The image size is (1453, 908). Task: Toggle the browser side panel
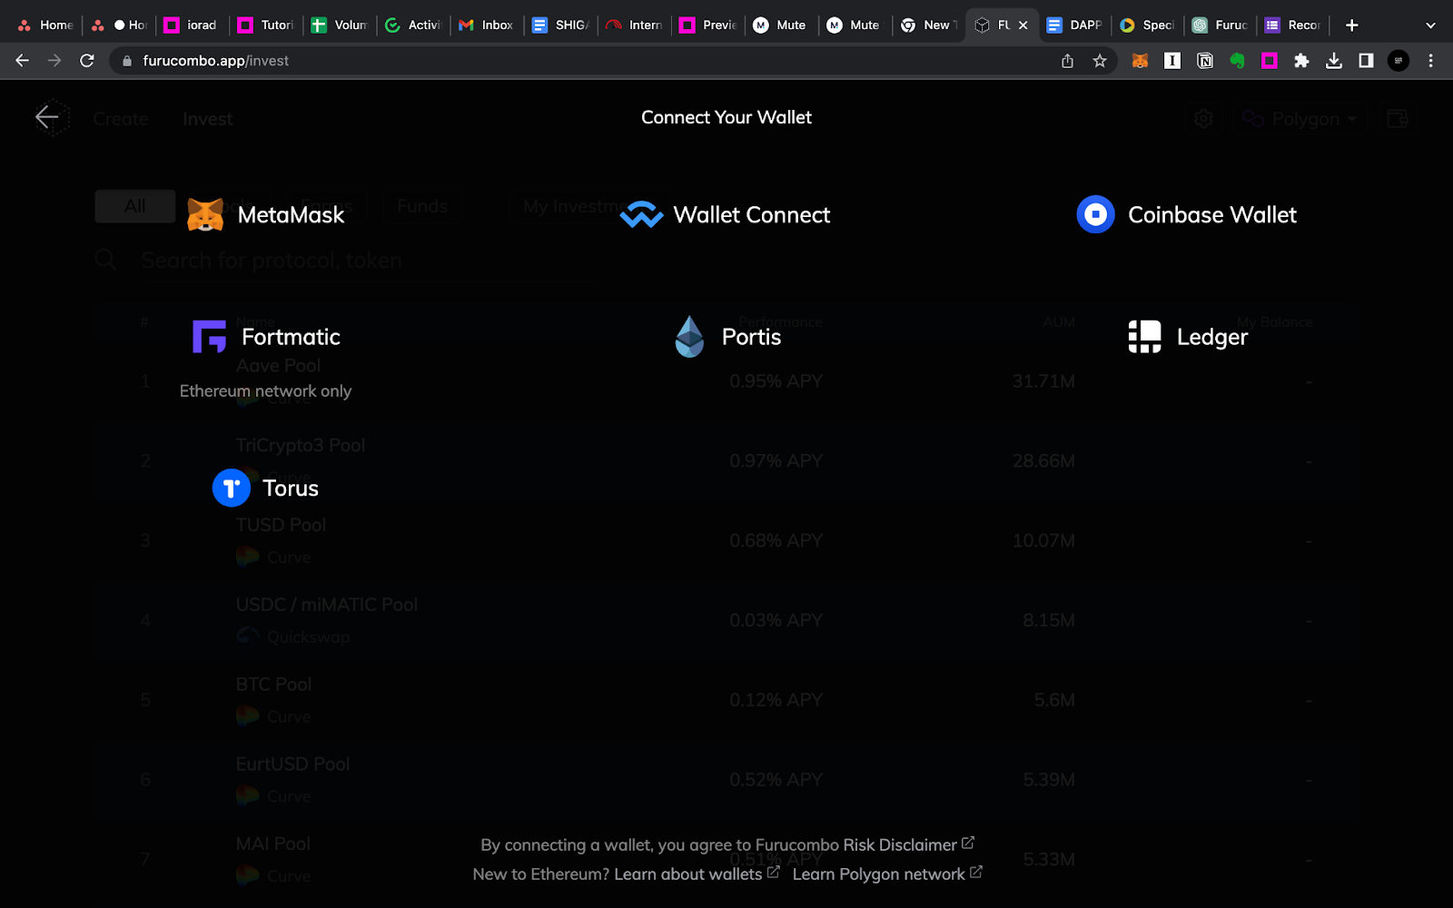[x=1366, y=61]
